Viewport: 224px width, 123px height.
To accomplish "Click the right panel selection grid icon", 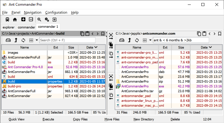I will [x=145, y=40].
